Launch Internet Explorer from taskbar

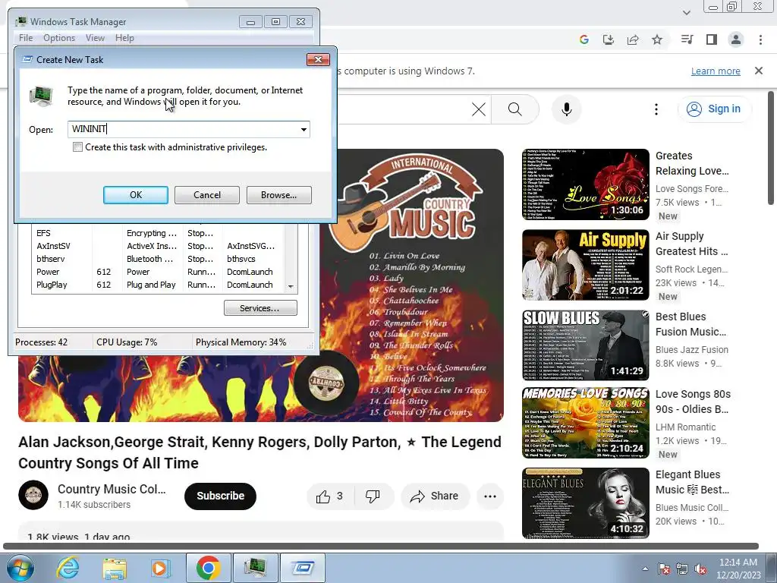coord(68,568)
